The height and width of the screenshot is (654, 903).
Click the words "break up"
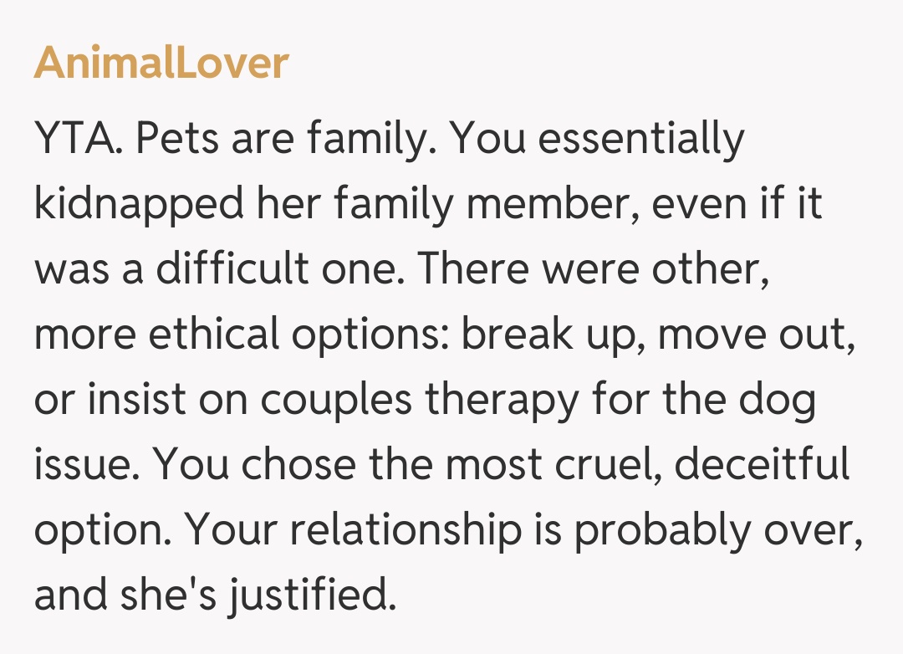[552, 335]
